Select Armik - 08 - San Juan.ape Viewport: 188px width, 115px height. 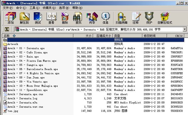click(26, 77)
